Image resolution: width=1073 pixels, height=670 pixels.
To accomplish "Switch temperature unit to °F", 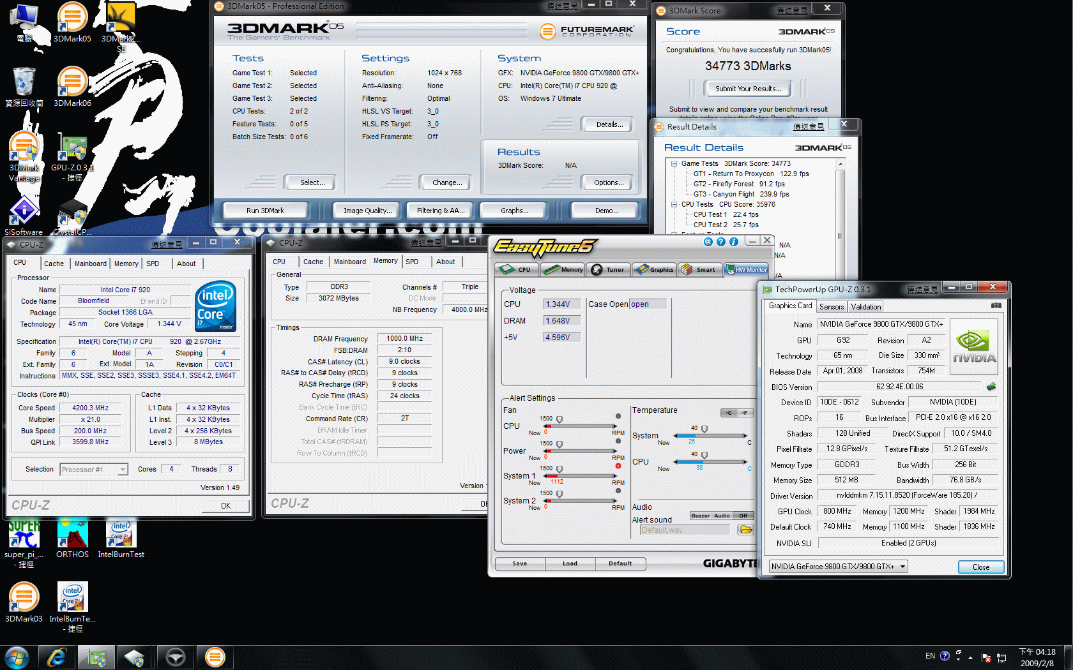I will point(745,413).
